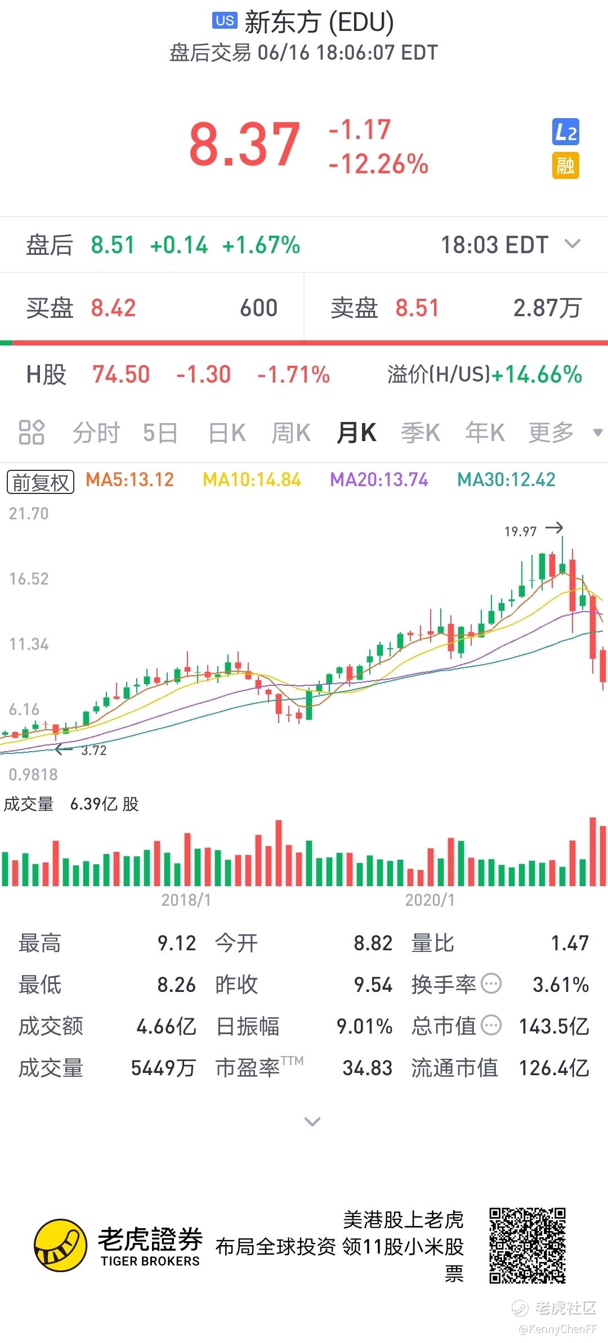Tap the 今开 value 8.82

[x=373, y=943]
